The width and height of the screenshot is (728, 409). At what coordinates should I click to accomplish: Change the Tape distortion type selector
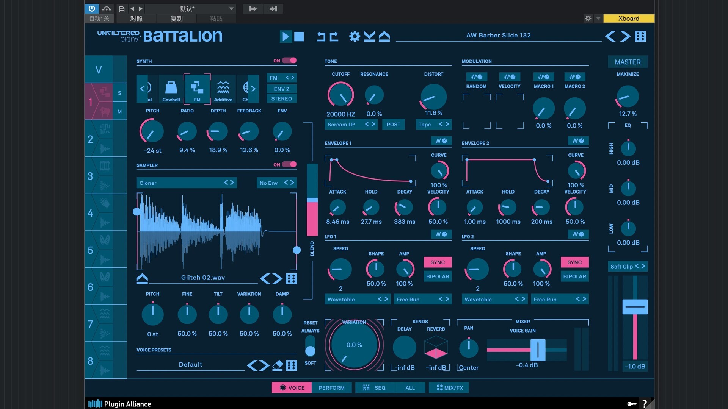433,125
